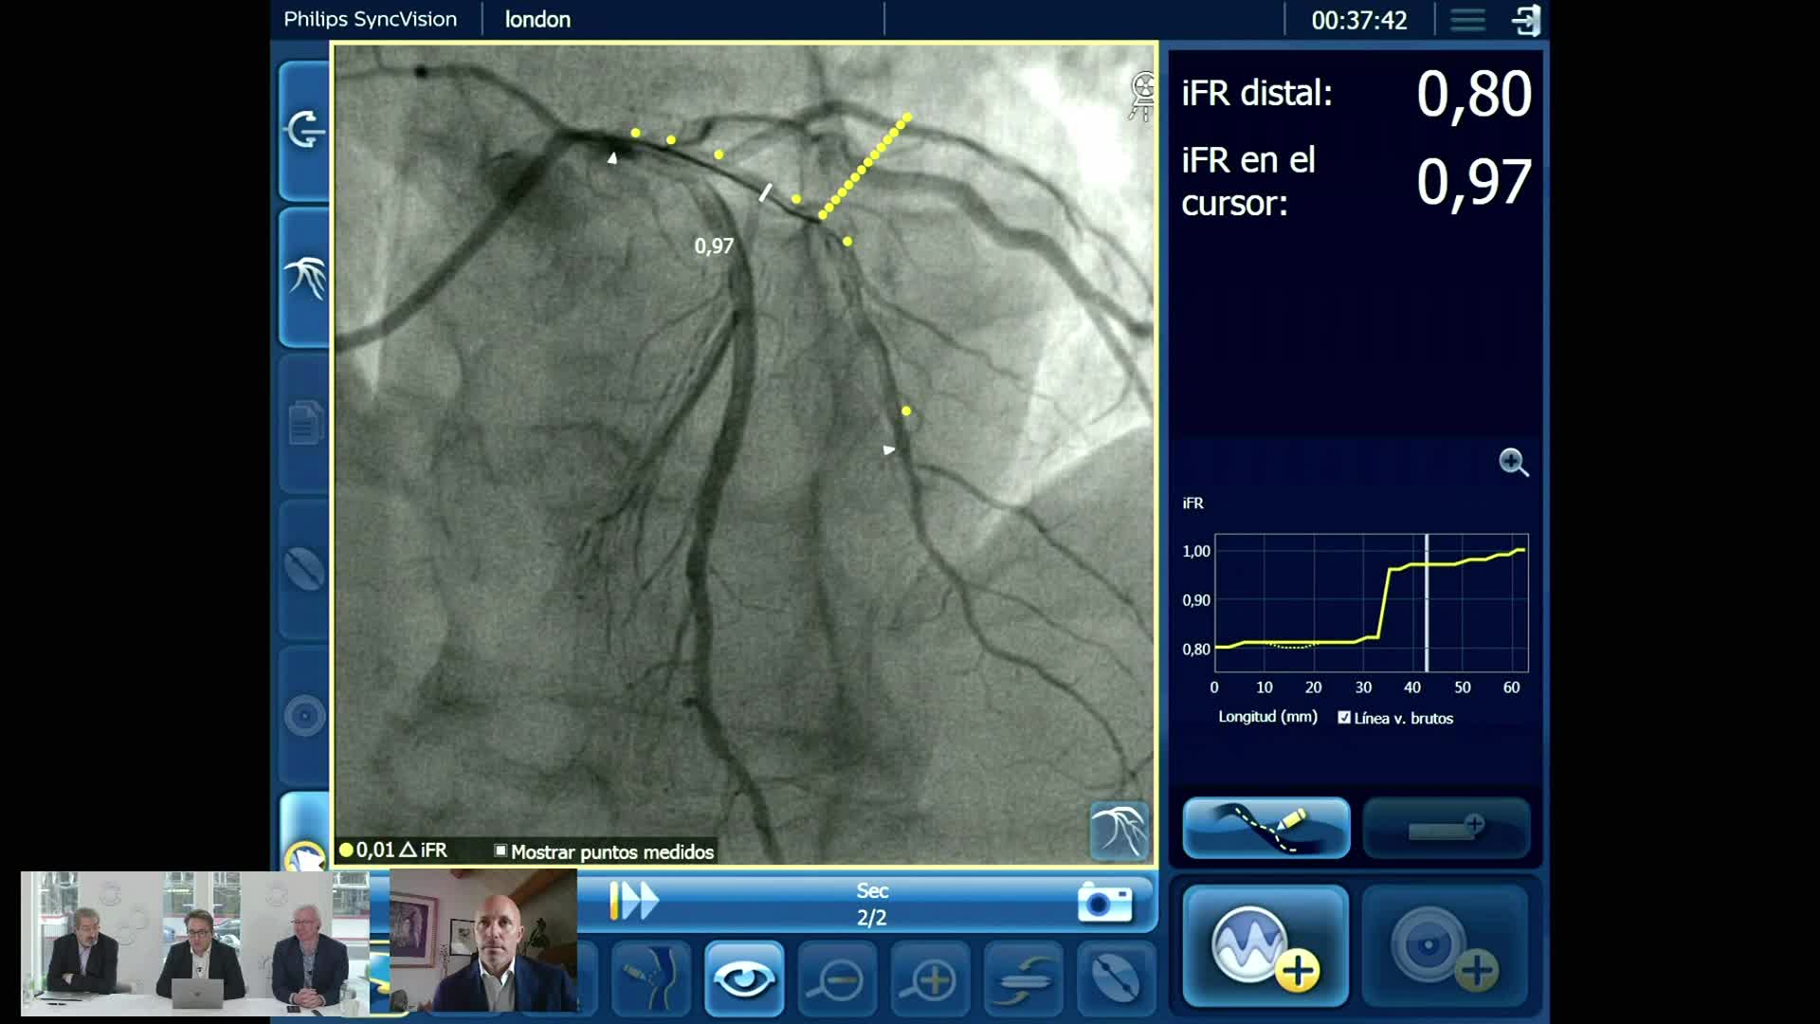Screen dimensions: 1820x1024
Task: Click the add physiology waveform button
Action: pos(1265,947)
